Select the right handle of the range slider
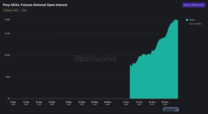The image size is (208, 114). (x=178, y=110)
